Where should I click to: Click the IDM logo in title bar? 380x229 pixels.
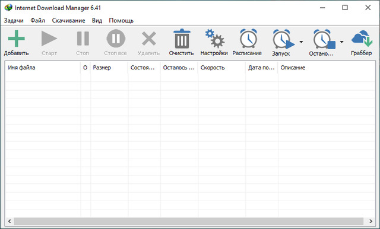click(x=8, y=8)
